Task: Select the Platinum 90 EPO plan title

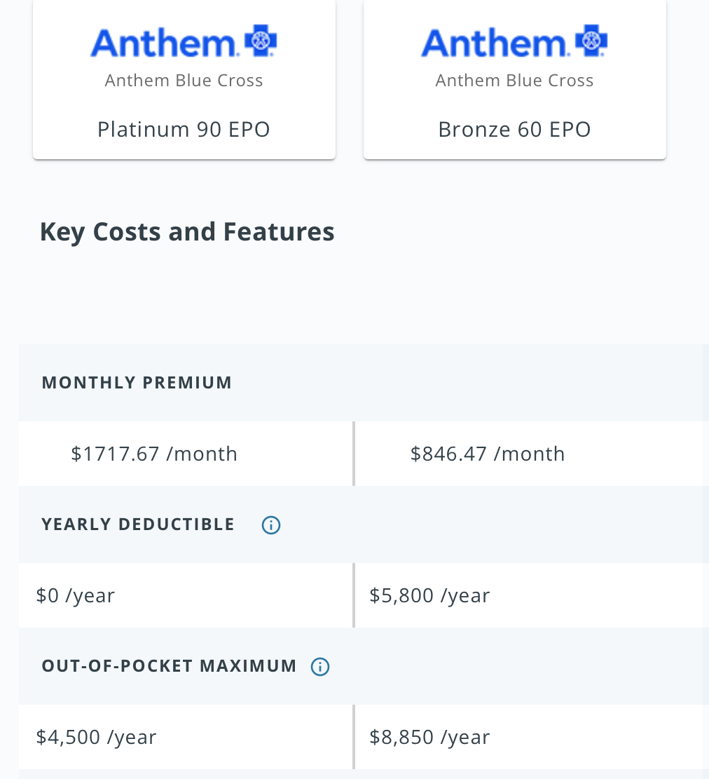Action: (x=184, y=130)
